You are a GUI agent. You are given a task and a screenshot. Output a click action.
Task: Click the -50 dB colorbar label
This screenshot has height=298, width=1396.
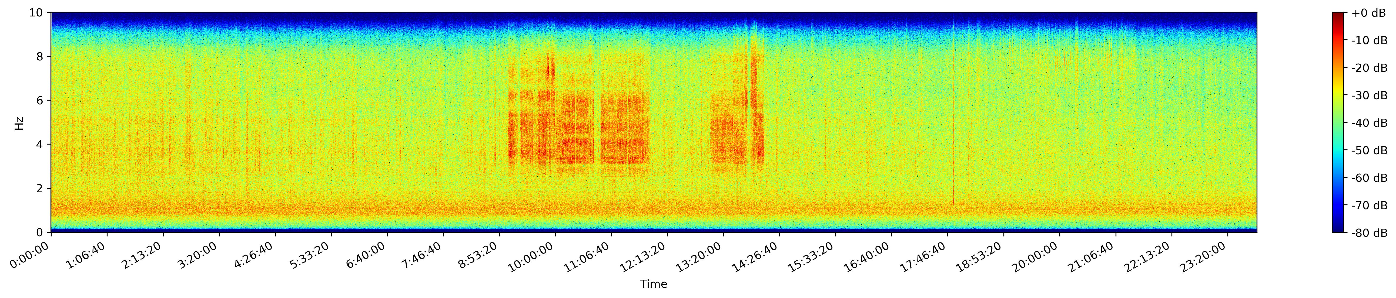point(1370,150)
